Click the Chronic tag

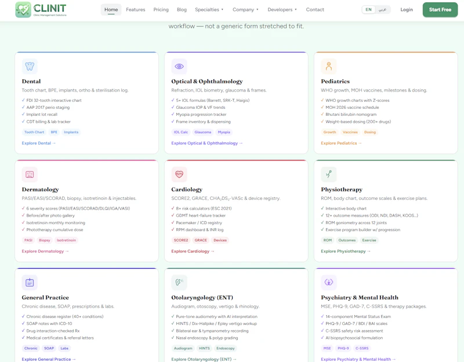[31, 349]
